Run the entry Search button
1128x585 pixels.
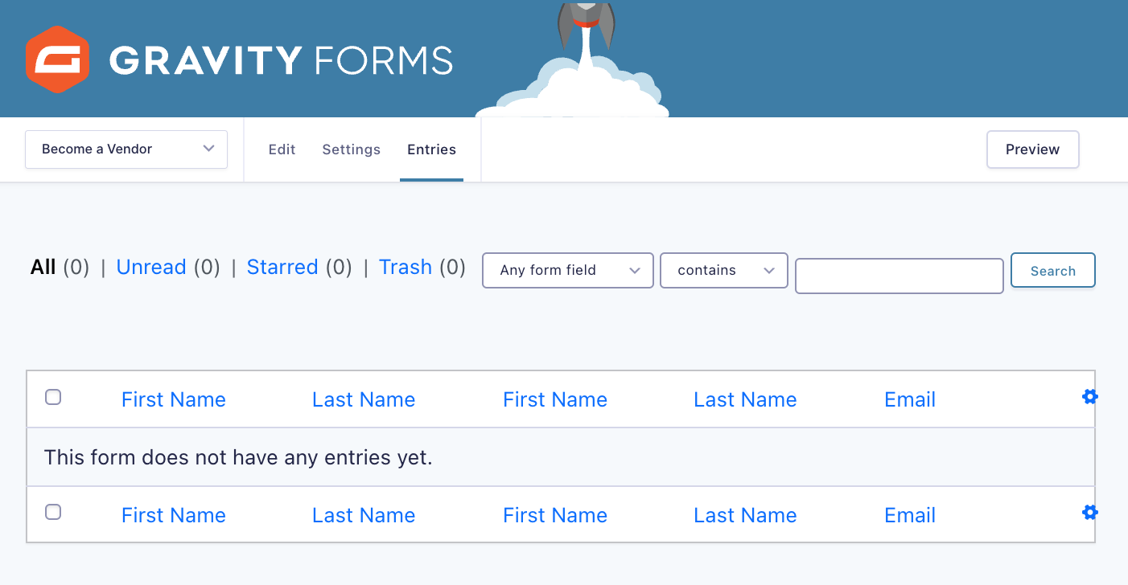tap(1053, 271)
